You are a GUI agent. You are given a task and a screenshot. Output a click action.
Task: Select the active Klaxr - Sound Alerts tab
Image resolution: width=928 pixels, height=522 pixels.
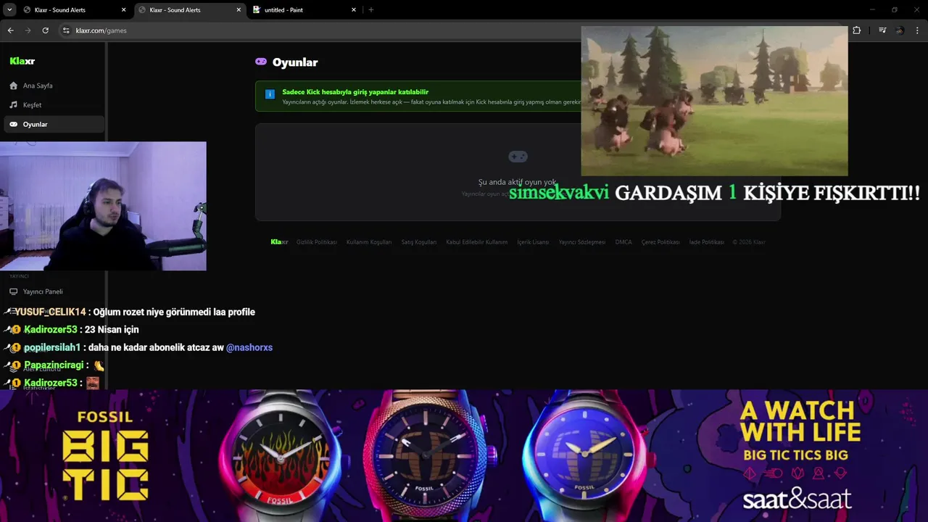tap(189, 10)
